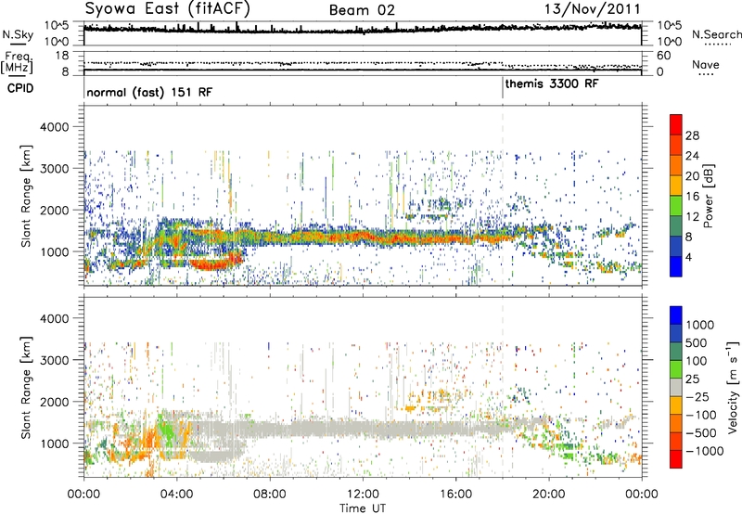Click the '60' Nave axis tick

(x=663, y=56)
